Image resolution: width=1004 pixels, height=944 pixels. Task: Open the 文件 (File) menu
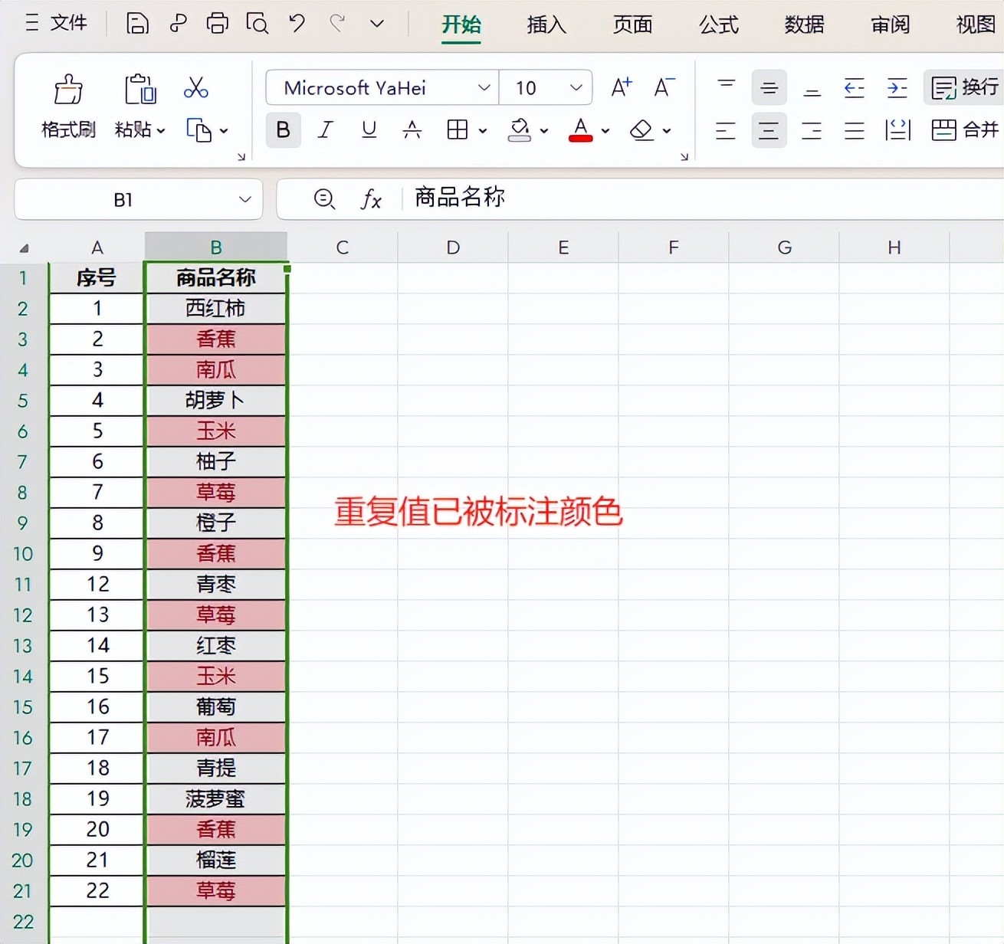click(x=57, y=23)
